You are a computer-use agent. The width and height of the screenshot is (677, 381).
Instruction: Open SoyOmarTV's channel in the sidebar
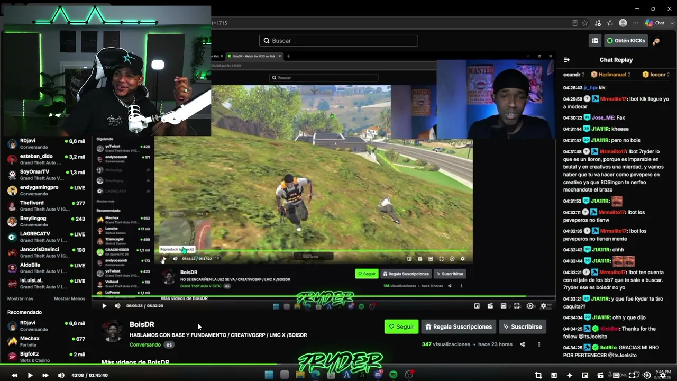click(46, 175)
